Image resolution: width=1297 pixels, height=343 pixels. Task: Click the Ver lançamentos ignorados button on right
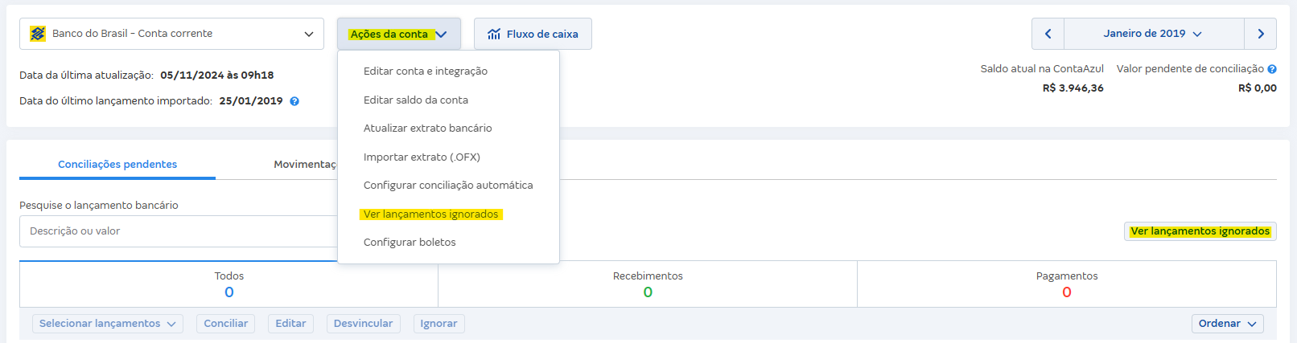[x=1200, y=231]
